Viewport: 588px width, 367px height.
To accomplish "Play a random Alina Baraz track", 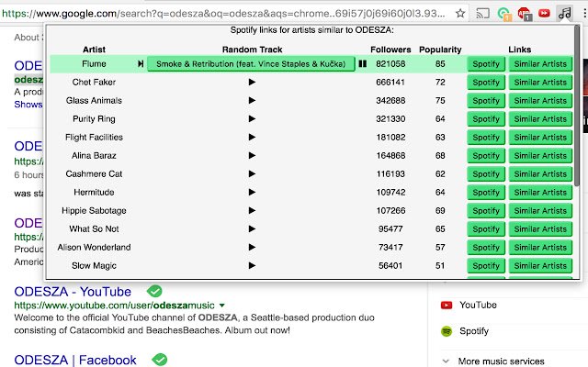I will click(252, 155).
